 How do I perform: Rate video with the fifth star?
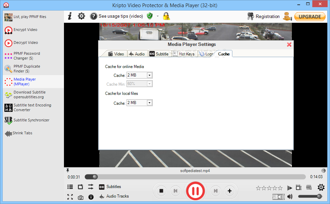(280, 188)
